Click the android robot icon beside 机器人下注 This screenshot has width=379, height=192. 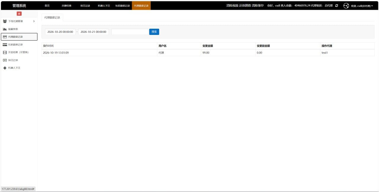pyautogui.click(x=5, y=68)
